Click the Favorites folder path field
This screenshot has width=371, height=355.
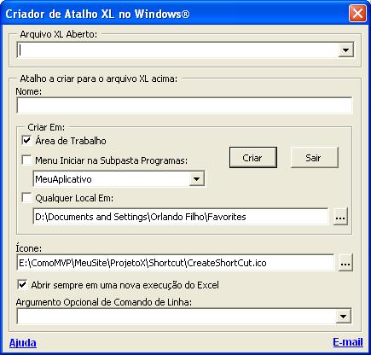[x=181, y=217]
